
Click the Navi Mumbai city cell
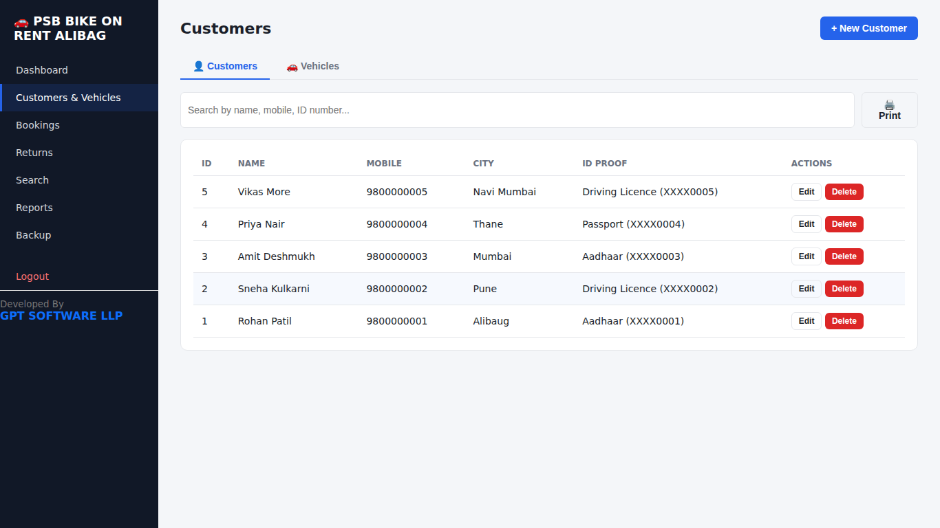pos(504,192)
